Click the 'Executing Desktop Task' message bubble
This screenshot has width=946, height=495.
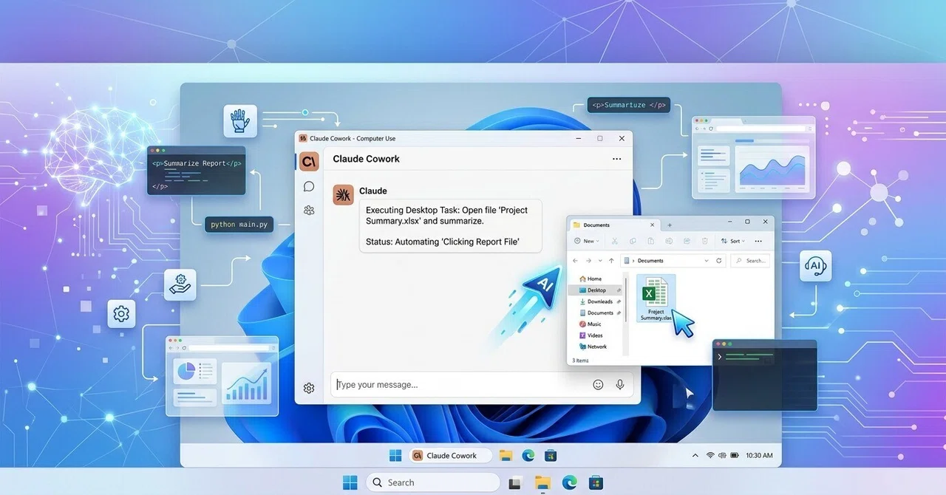(x=451, y=225)
